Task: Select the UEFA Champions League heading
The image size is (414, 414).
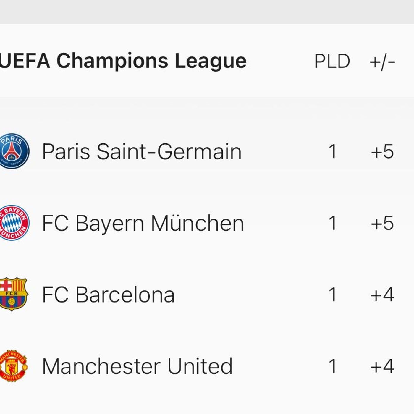Action: pyautogui.click(x=123, y=61)
